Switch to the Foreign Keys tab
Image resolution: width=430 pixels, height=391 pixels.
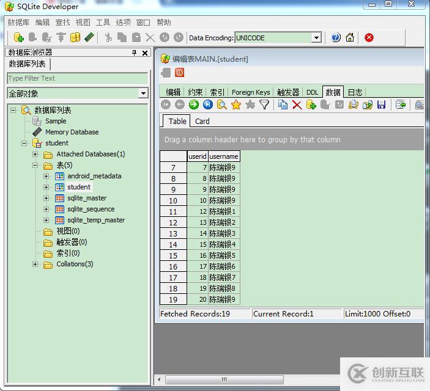point(251,92)
